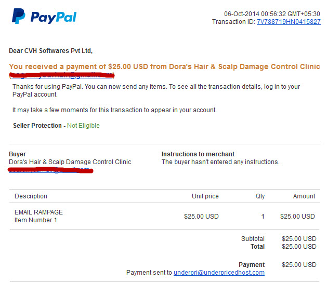
Task: Click the Subtotal value $25.00 USD
Action: pos(299,239)
